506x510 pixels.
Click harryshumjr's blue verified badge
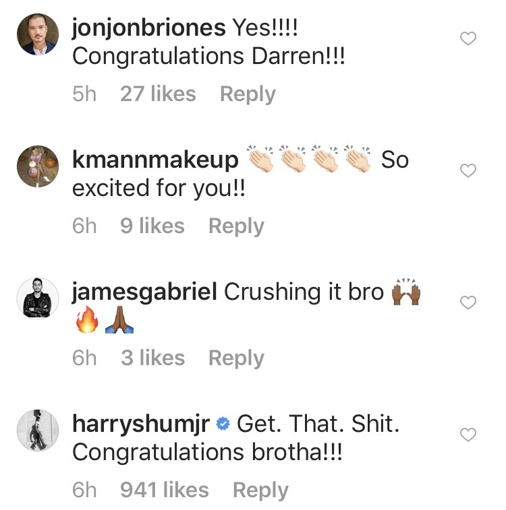(224, 425)
